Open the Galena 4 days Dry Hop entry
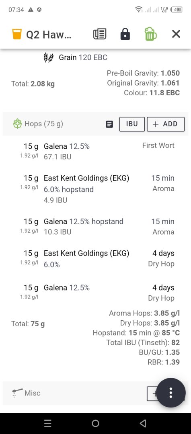The image size is (191, 434). click(96, 293)
